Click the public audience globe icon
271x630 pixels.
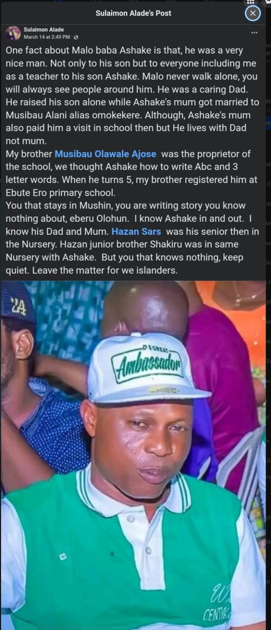click(x=76, y=37)
